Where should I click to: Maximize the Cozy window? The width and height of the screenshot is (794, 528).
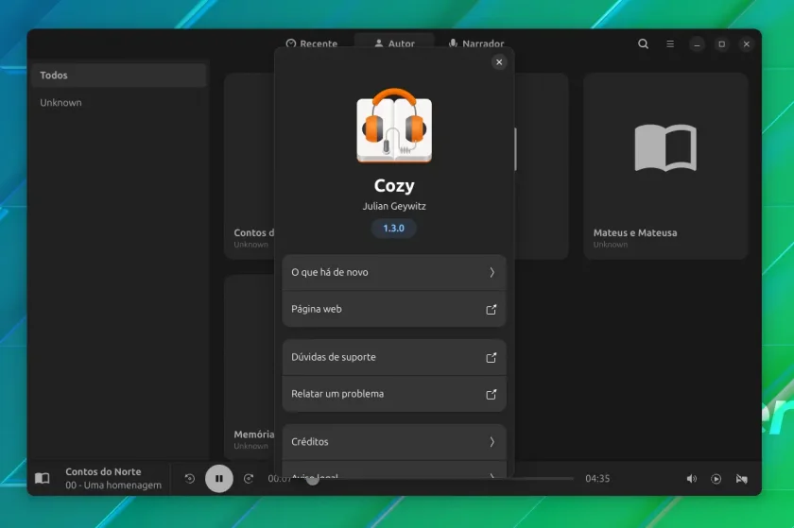(721, 44)
